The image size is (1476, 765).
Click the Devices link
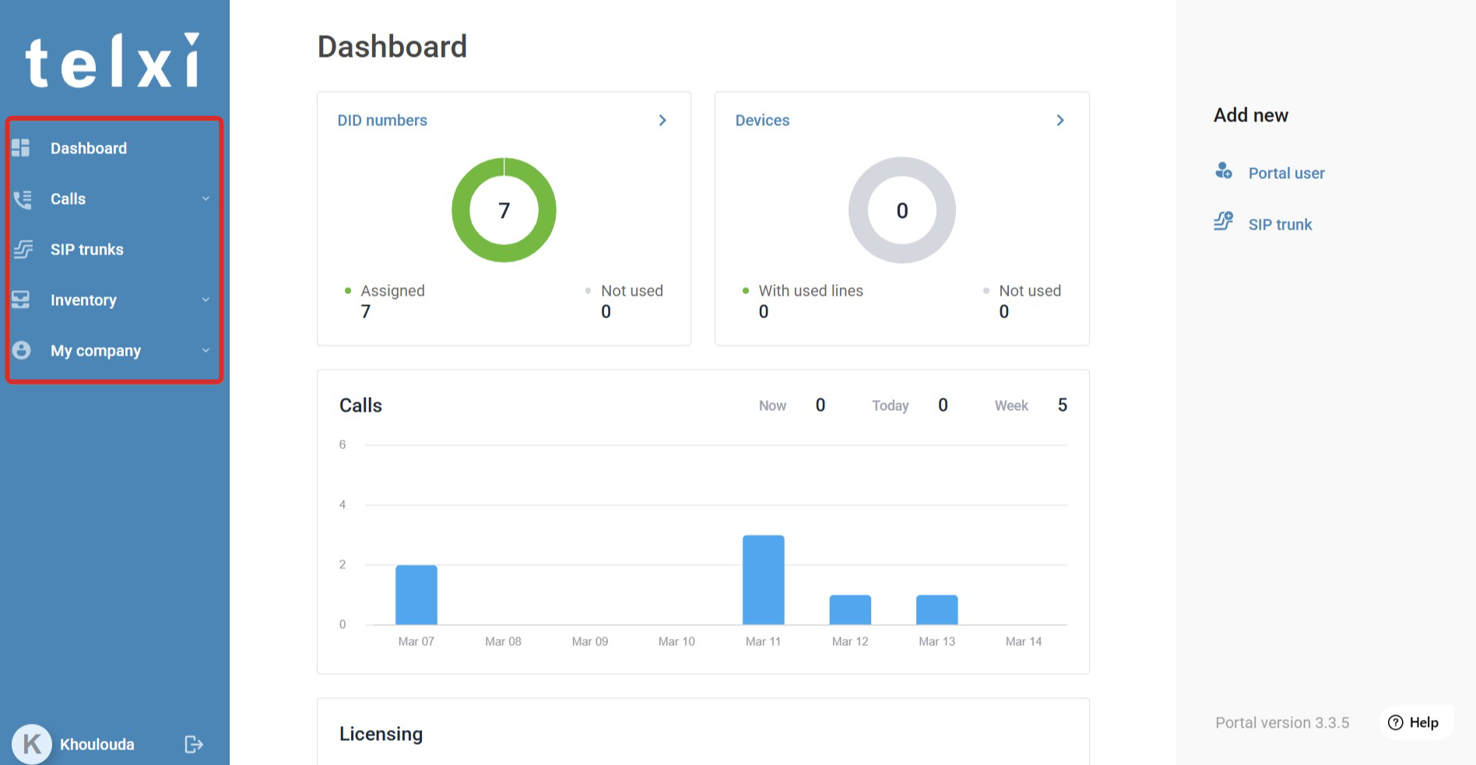pos(762,121)
